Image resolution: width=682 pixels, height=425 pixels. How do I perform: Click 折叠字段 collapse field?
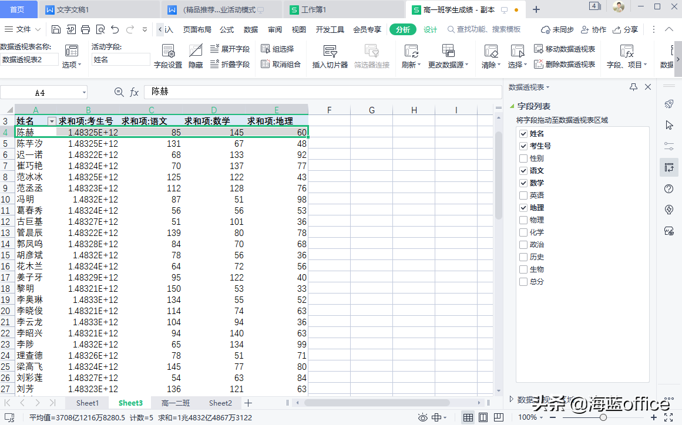coord(230,65)
